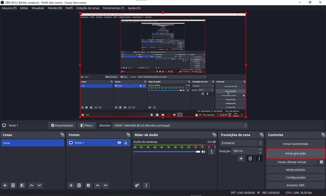Open transition properties three-dot menu

click(x=259, y=159)
